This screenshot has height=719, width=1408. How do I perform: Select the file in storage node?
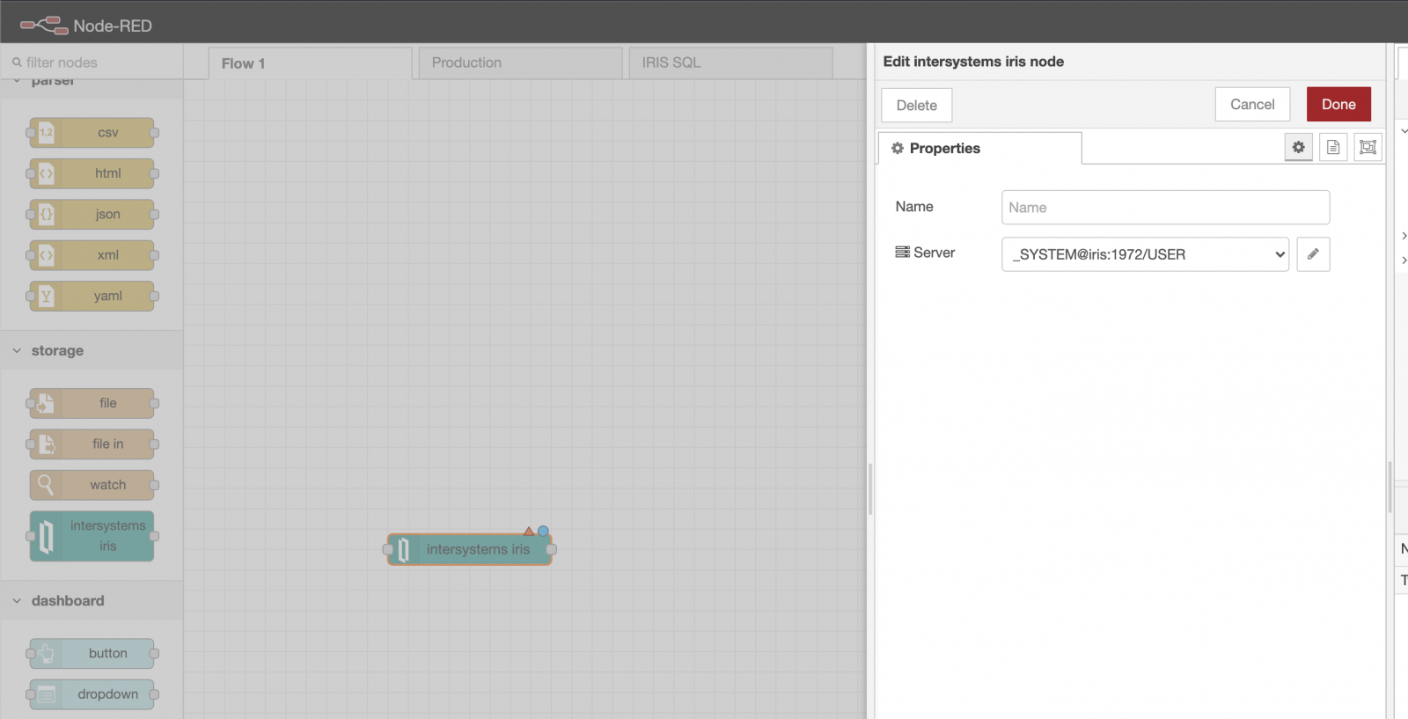click(92, 444)
